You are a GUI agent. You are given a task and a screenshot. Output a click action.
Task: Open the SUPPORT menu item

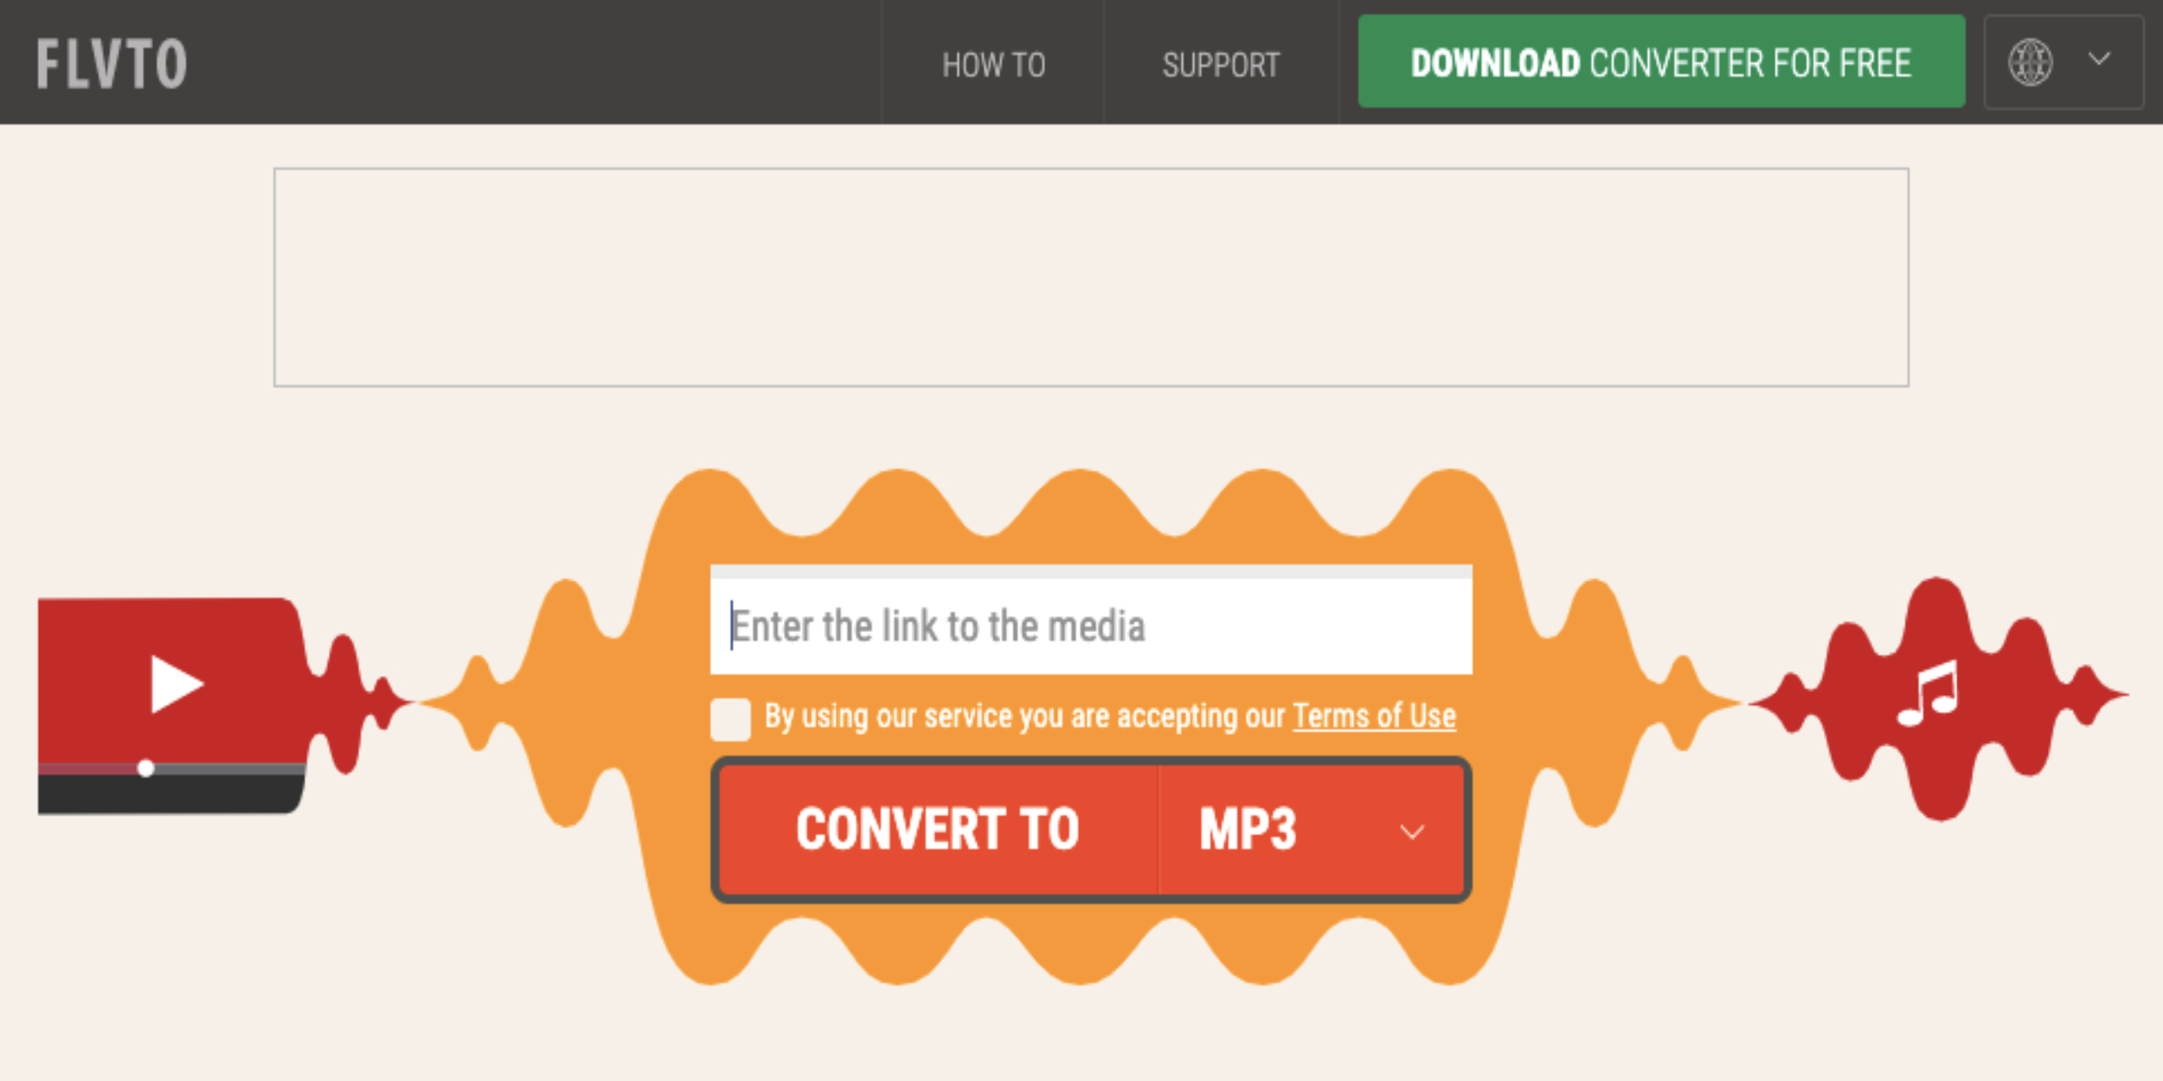1218,61
